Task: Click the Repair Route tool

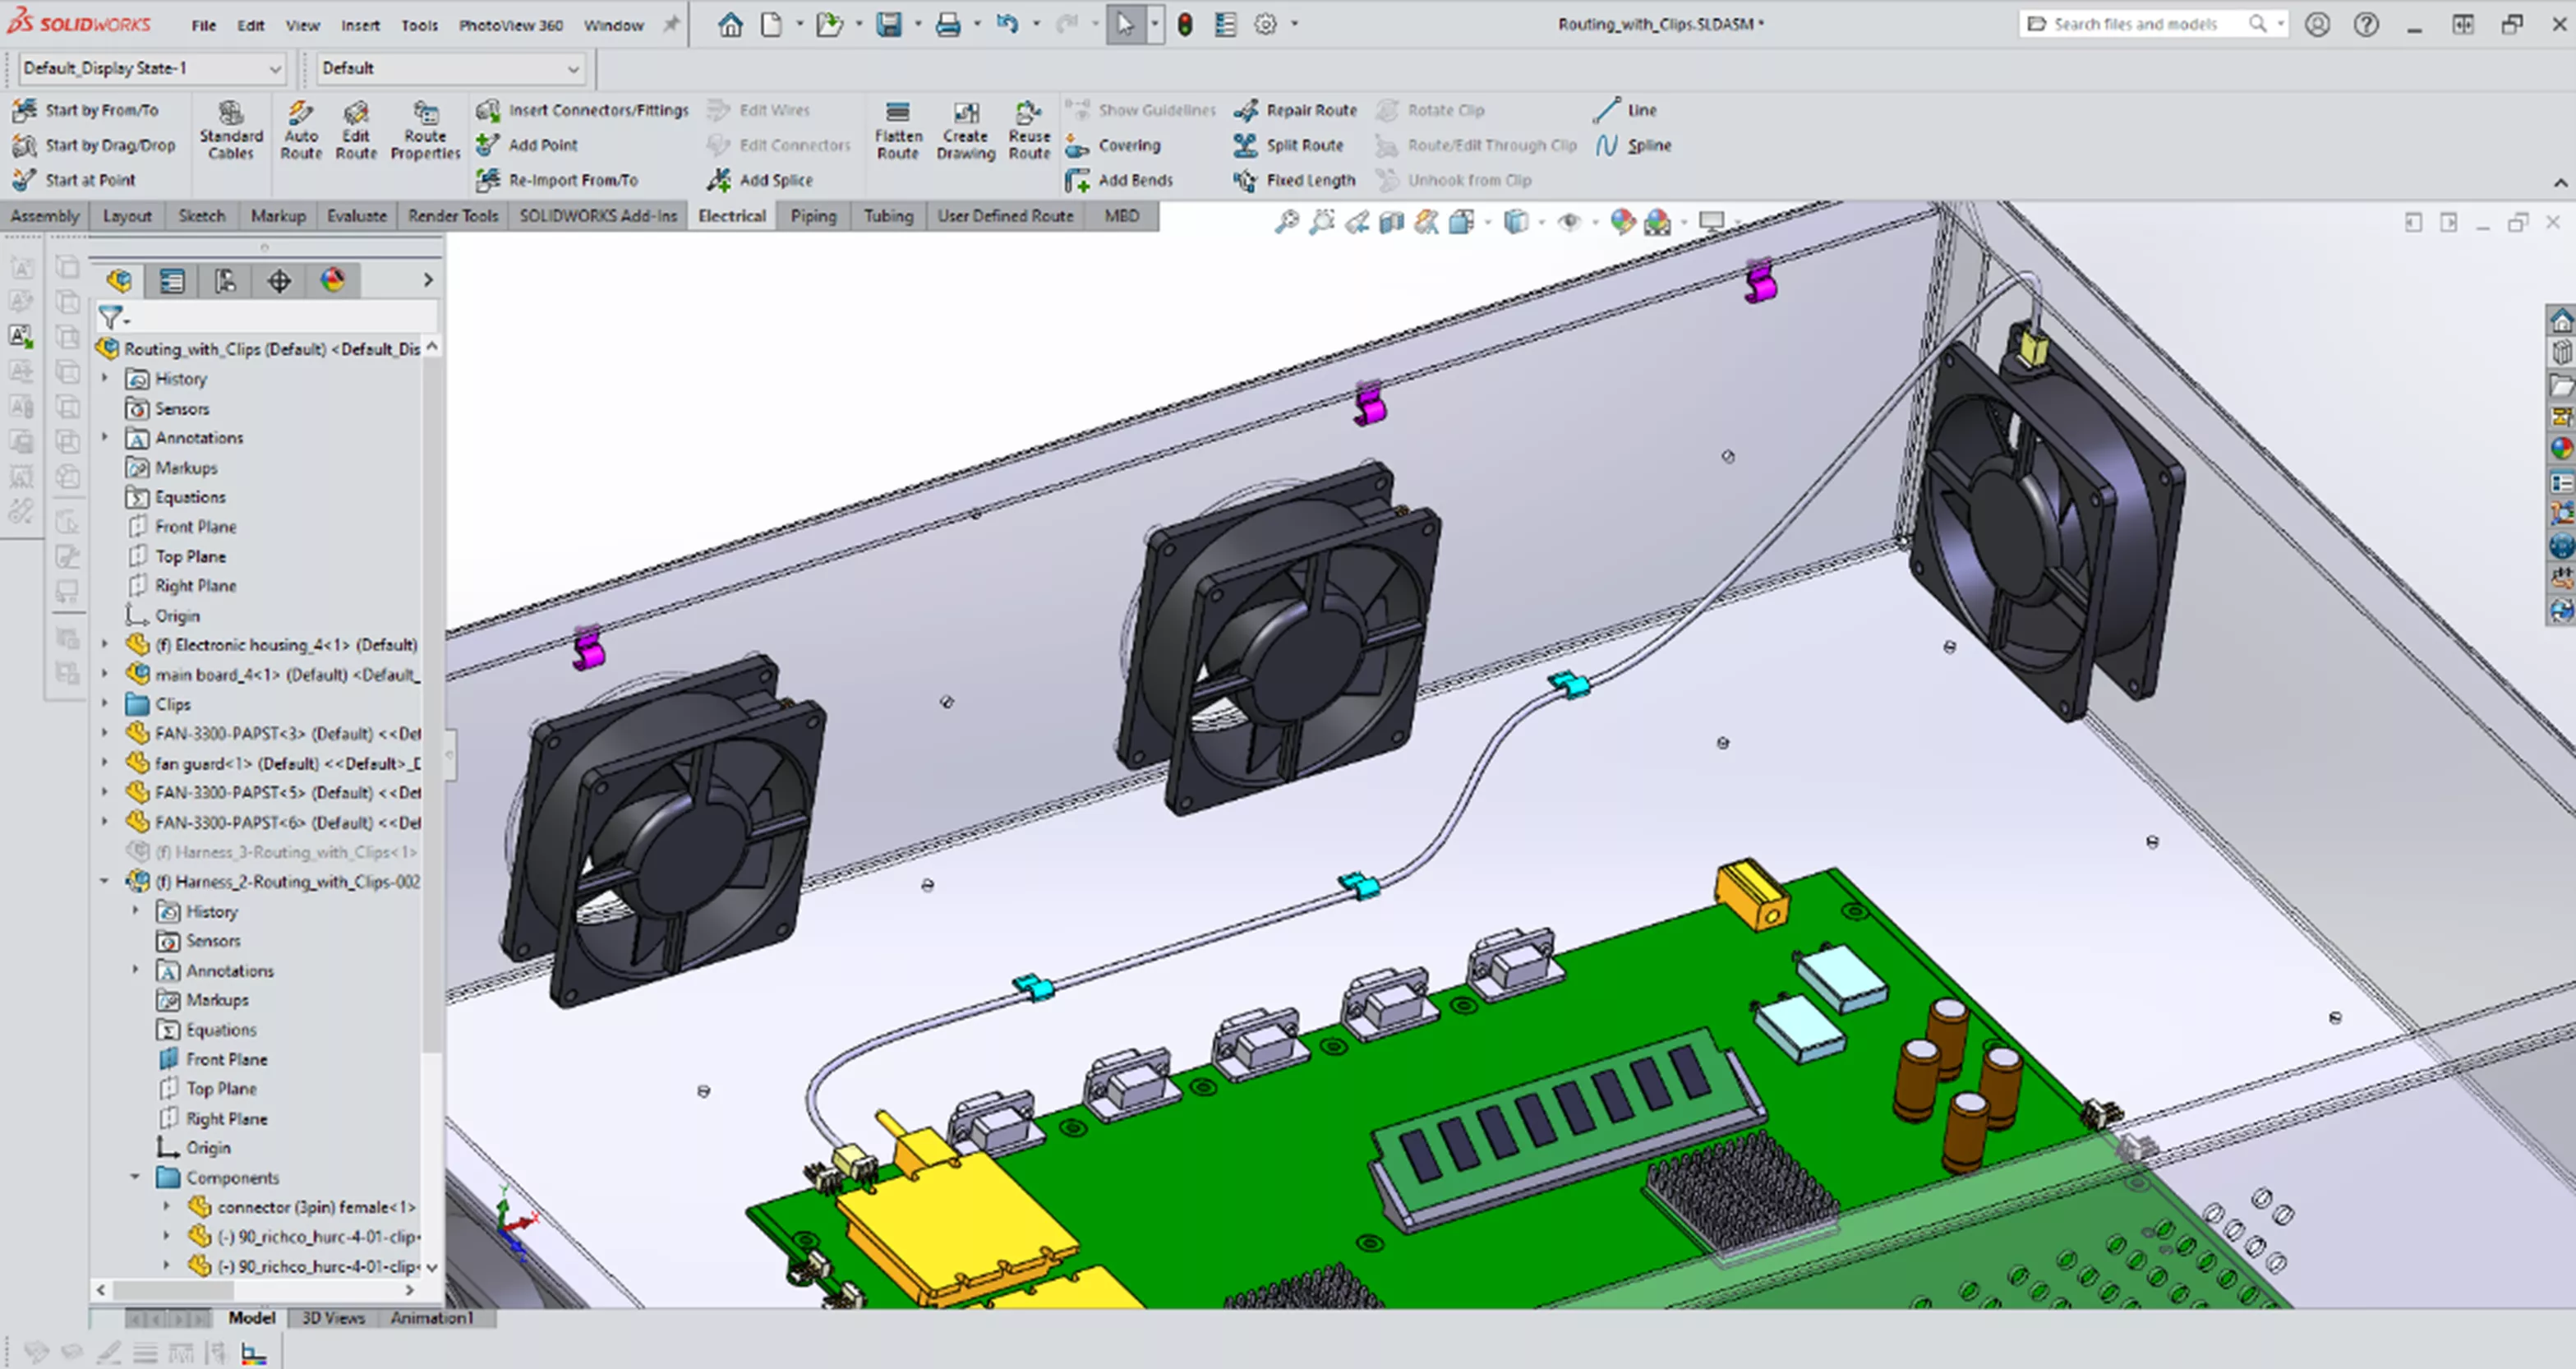Action: [x=1295, y=110]
